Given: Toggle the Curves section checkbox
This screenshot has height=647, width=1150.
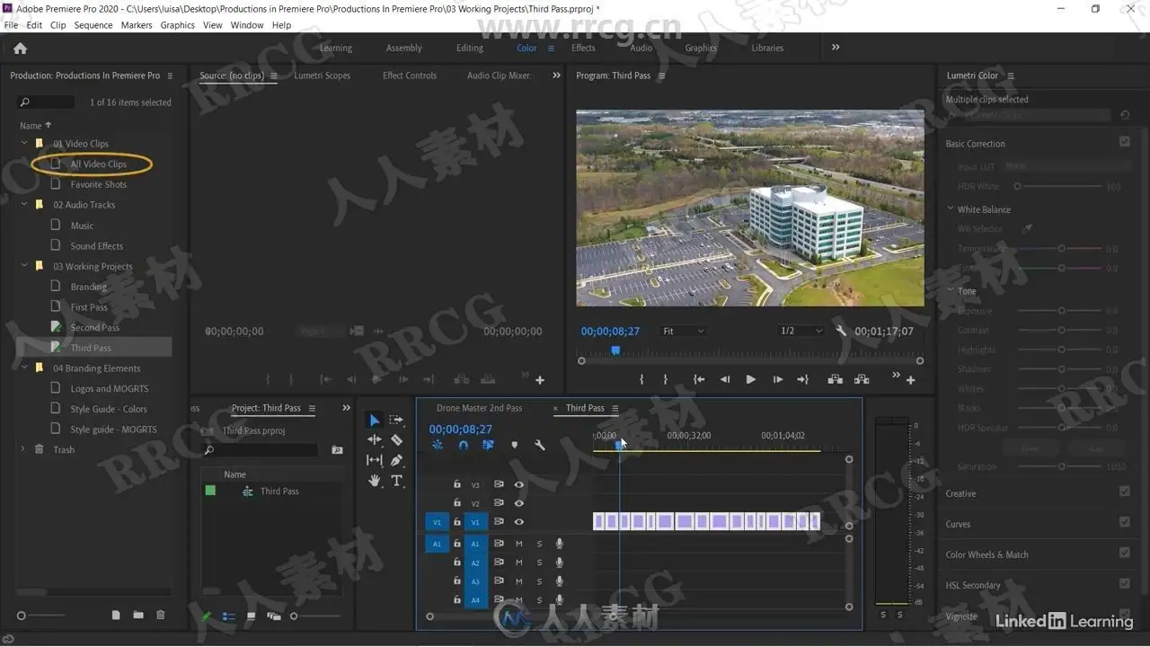Looking at the screenshot, I should pyautogui.click(x=1124, y=522).
